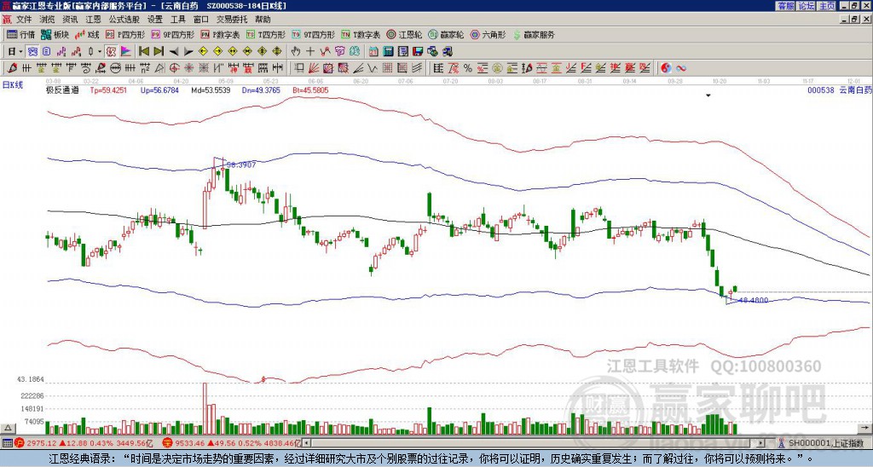This screenshot has width=873, height=467.
Task: Open the 交易委托 menu
Action: (x=232, y=20)
